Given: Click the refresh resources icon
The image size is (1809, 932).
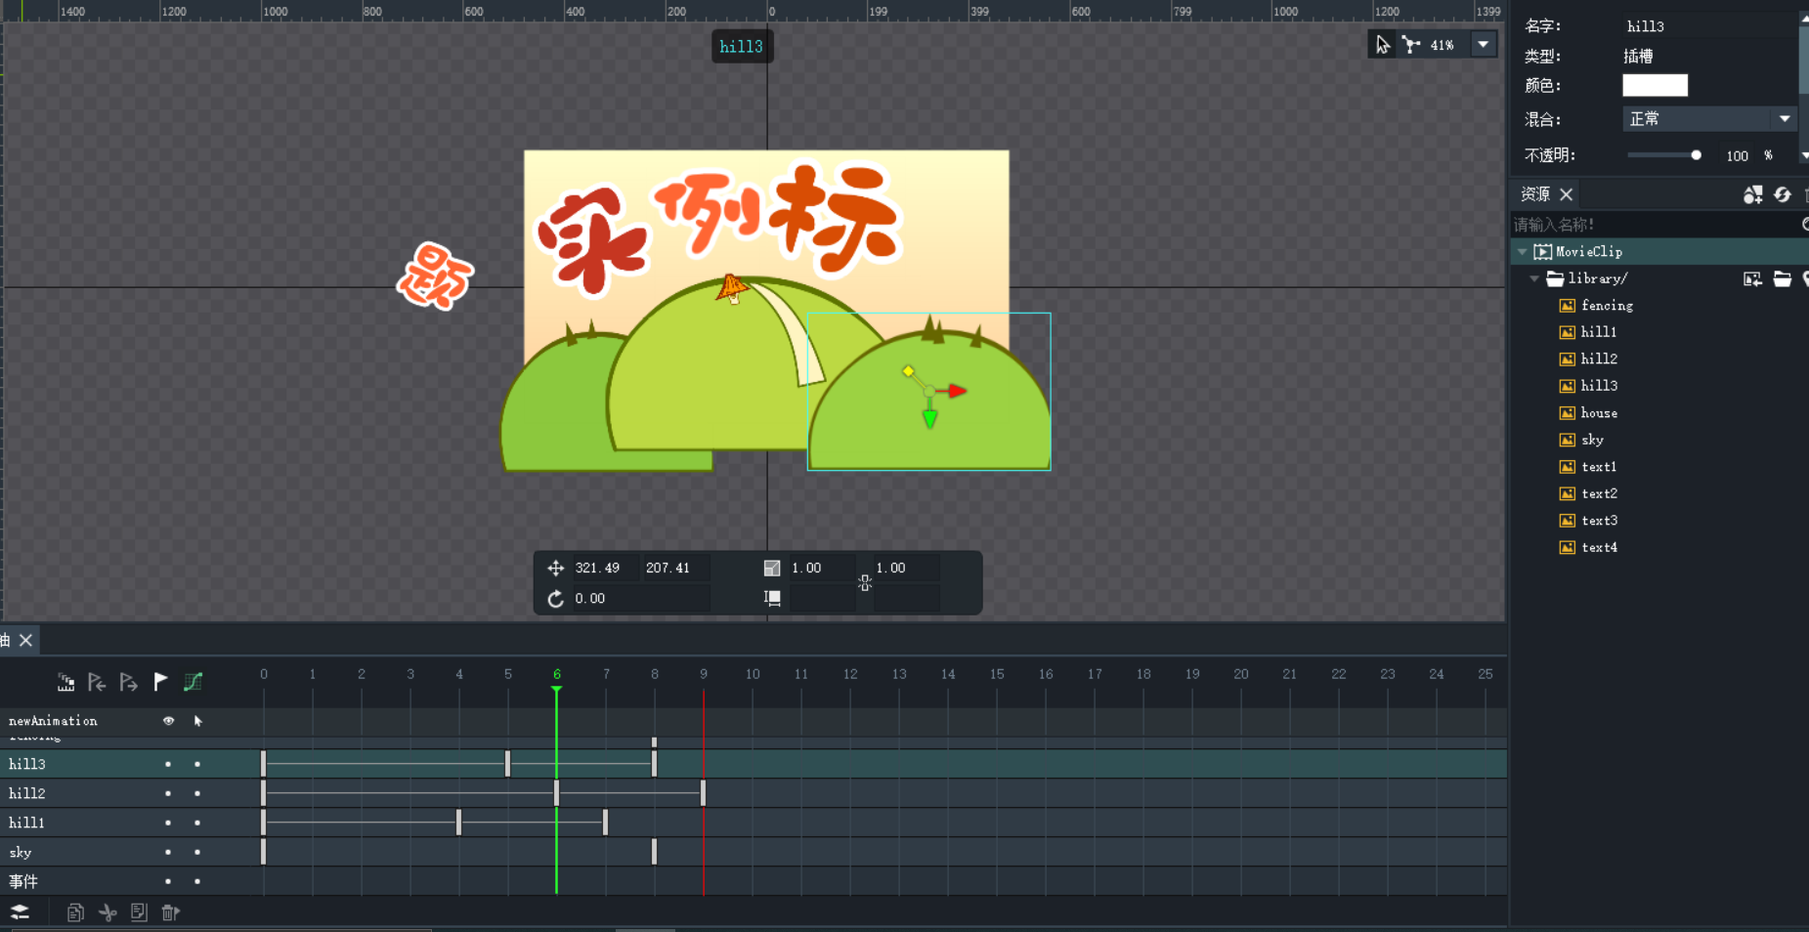Looking at the screenshot, I should pos(1783,194).
